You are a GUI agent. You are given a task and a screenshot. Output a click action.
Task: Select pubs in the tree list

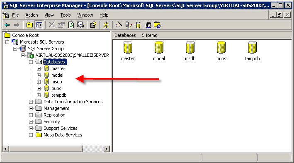point(56,88)
